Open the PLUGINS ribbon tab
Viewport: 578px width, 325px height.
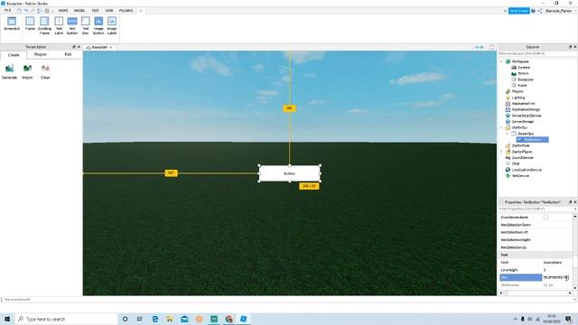(126, 11)
